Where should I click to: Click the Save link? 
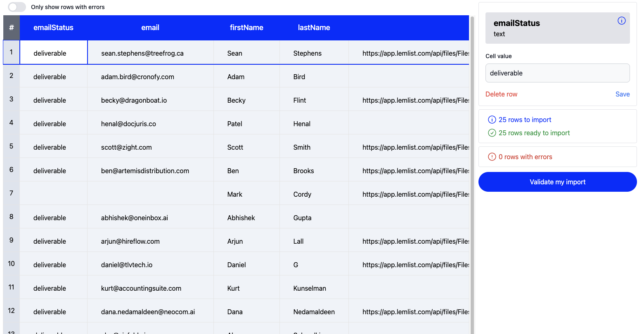click(x=622, y=94)
